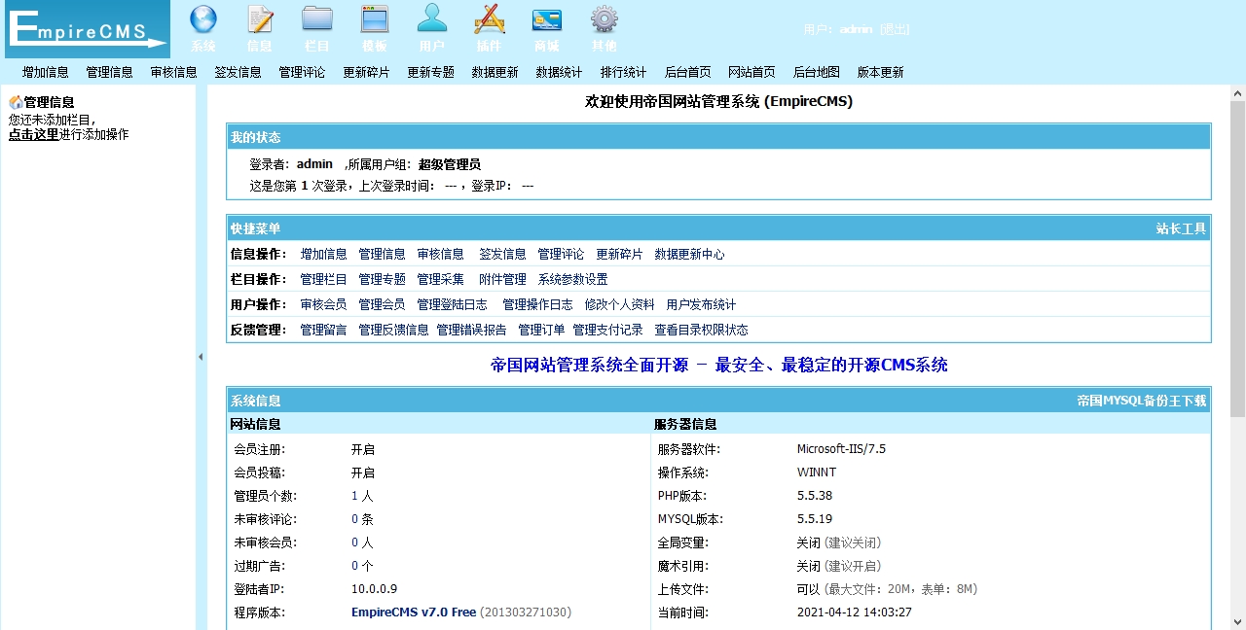
Task: Open 管理订单 quick link
Action: pos(542,330)
